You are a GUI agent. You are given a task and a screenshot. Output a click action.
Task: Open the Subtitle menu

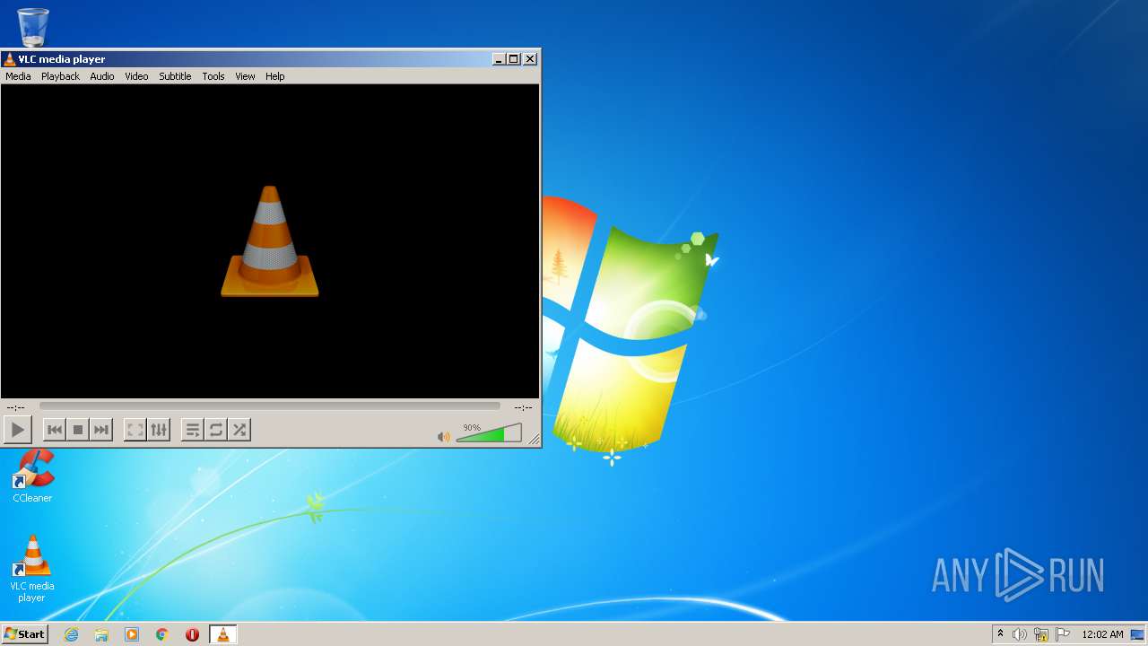175,76
